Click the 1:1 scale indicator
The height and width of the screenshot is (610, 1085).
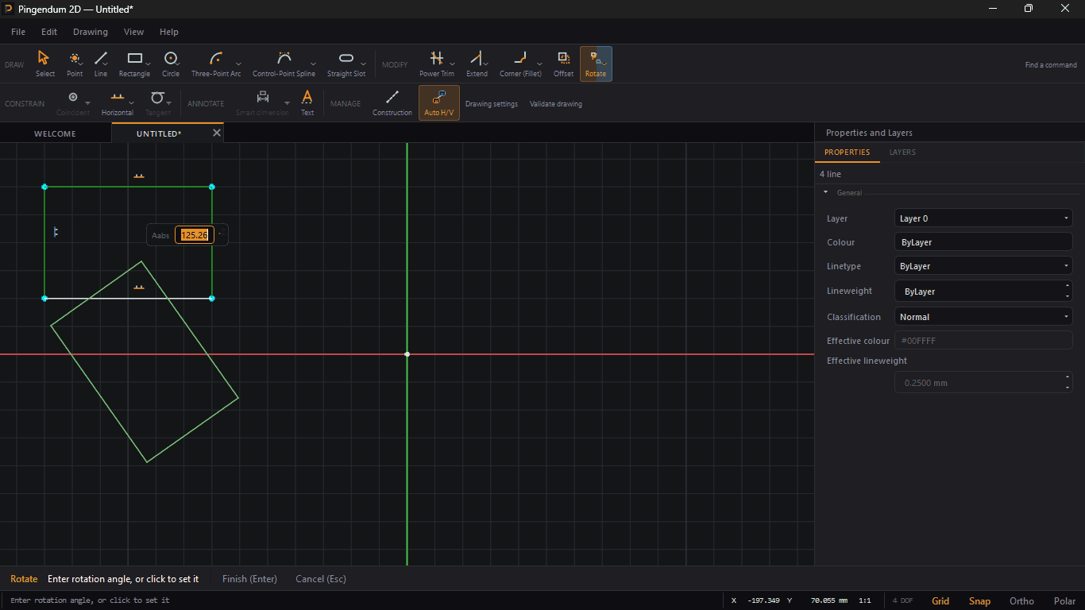(x=865, y=601)
